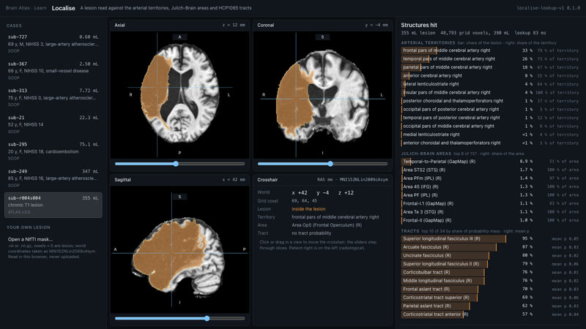Click the Axial z = 12 mm readout
This screenshot has height=329, width=586.
coord(234,25)
